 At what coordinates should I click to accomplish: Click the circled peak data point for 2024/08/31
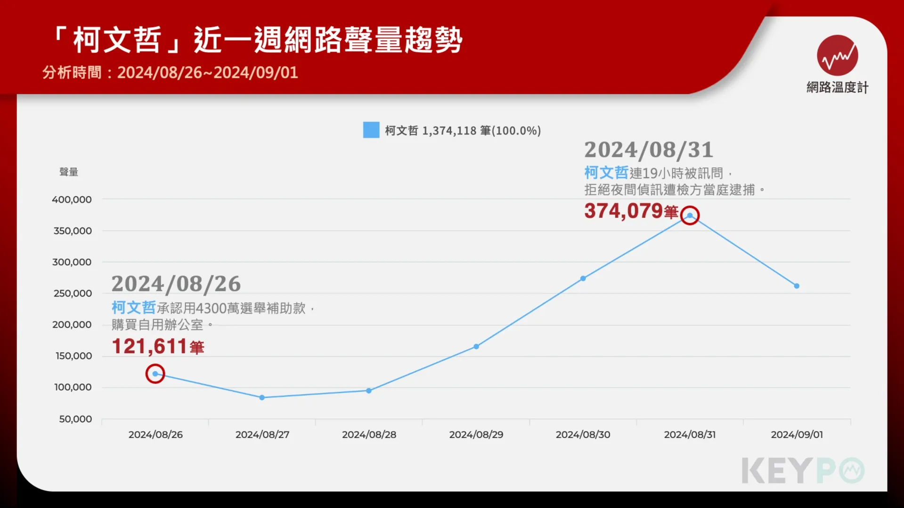pyautogui.click(x=690, y=215)
